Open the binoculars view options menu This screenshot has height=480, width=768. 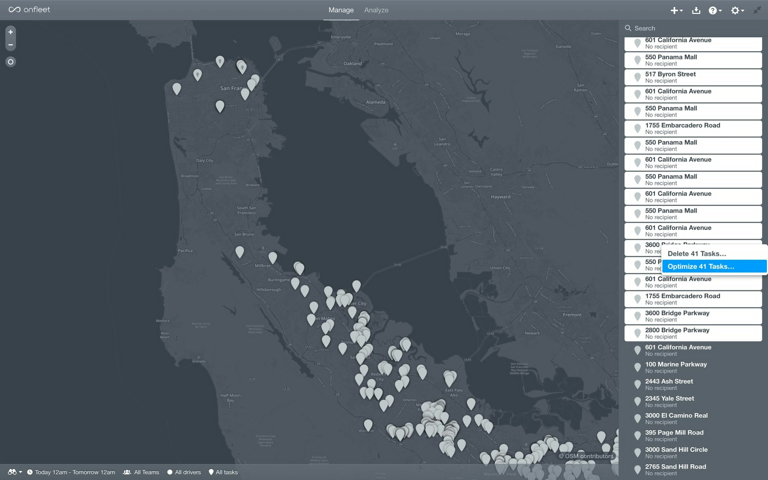coord(15,472)
